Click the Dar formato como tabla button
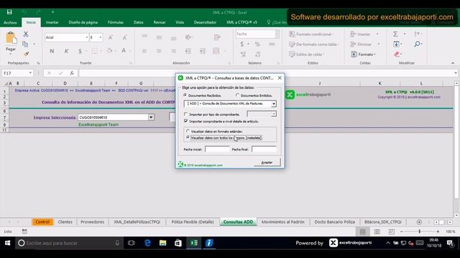 (x=313, y=44)
